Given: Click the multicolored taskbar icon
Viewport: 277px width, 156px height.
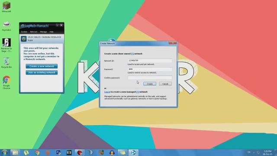Looking at the screenshot, I should click(x=101, y=153).
